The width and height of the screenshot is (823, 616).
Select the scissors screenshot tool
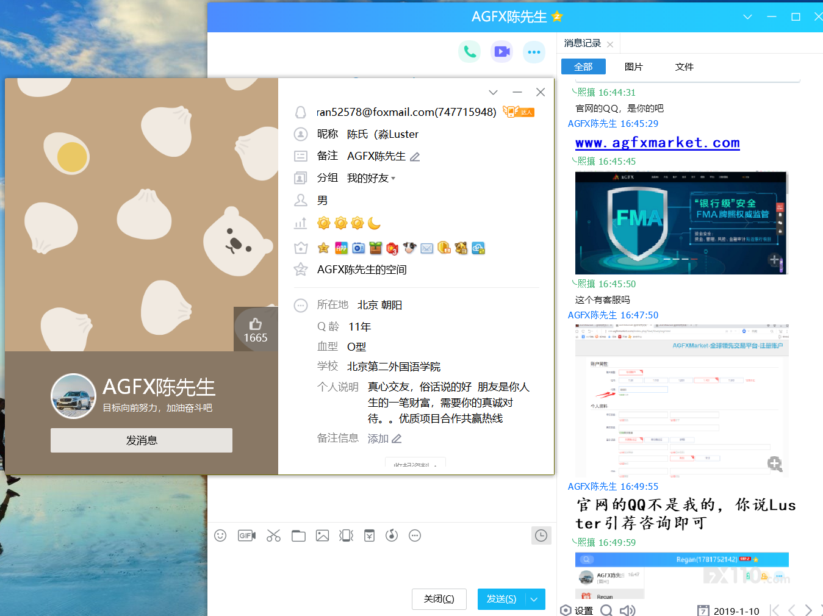pyautogui.click(x=273, y=535)
